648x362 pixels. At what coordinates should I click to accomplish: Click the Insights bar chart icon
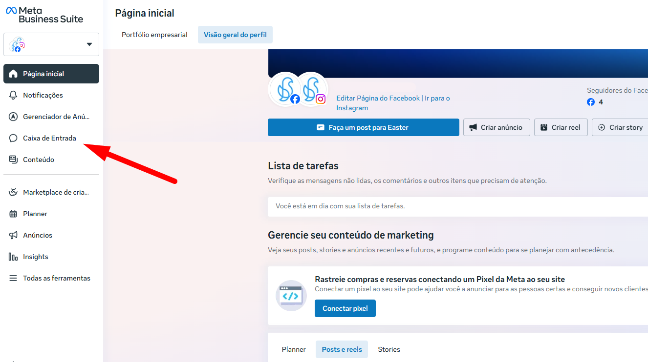coord(14,257)
